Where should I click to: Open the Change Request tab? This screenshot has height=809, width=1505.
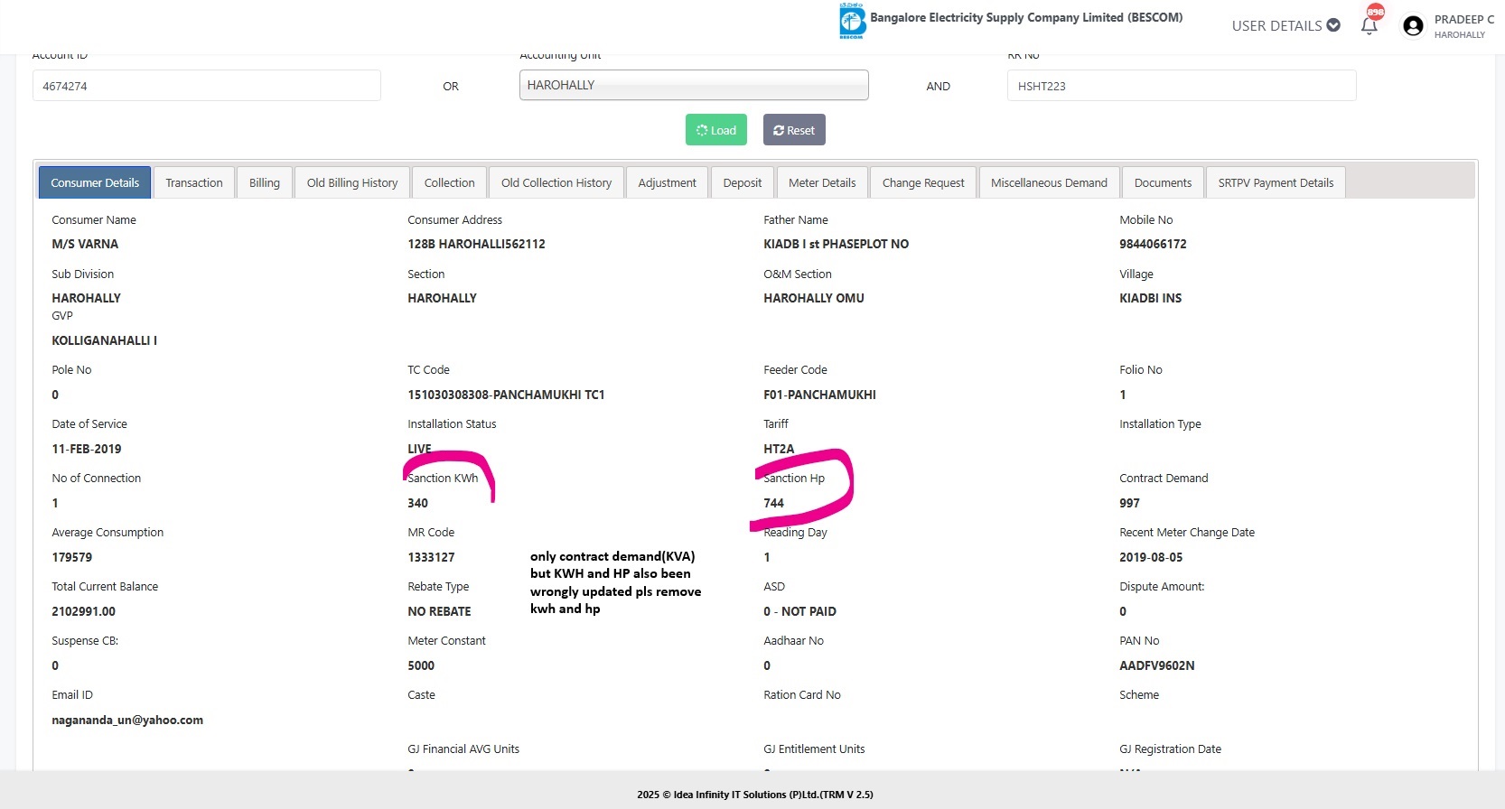[x=923, y=182]
